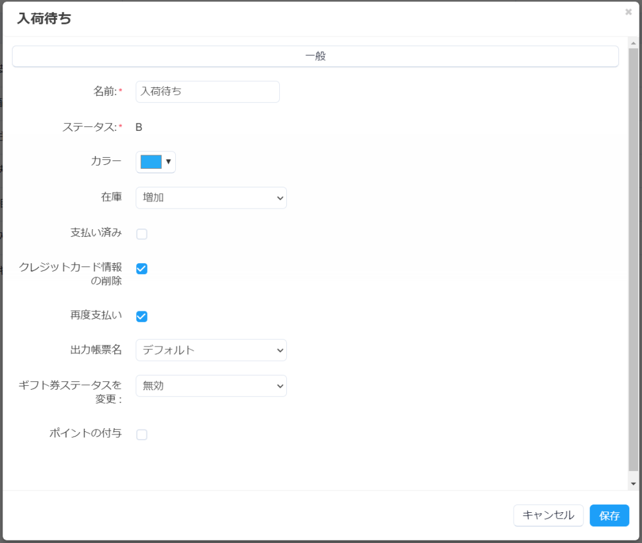Select the 一般 tab header
Screen dimensions: 642x543
coord(315,56)
